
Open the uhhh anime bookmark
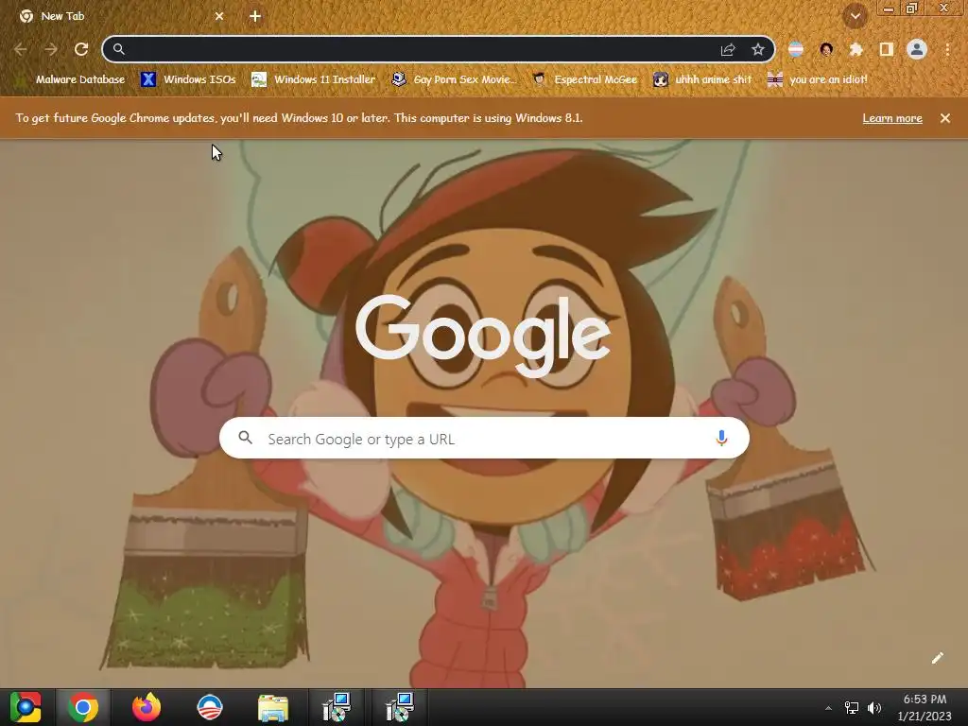702,79
